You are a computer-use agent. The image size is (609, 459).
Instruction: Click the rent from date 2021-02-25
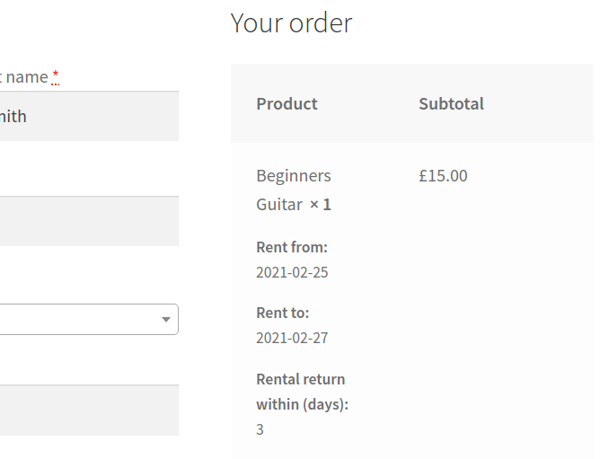point(292,272)
